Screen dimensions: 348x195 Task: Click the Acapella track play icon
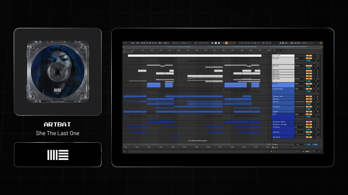[273, 56]
